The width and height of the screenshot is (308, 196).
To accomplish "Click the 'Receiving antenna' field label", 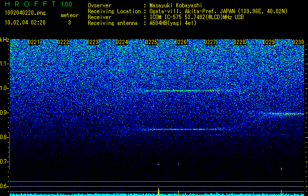I will [x=113, y=23].
